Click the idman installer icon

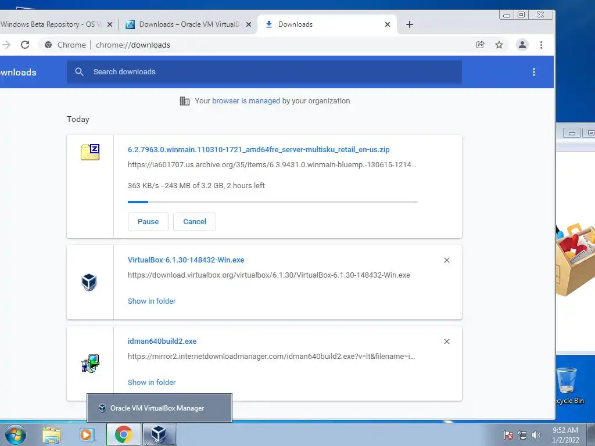tap(90, 364)
